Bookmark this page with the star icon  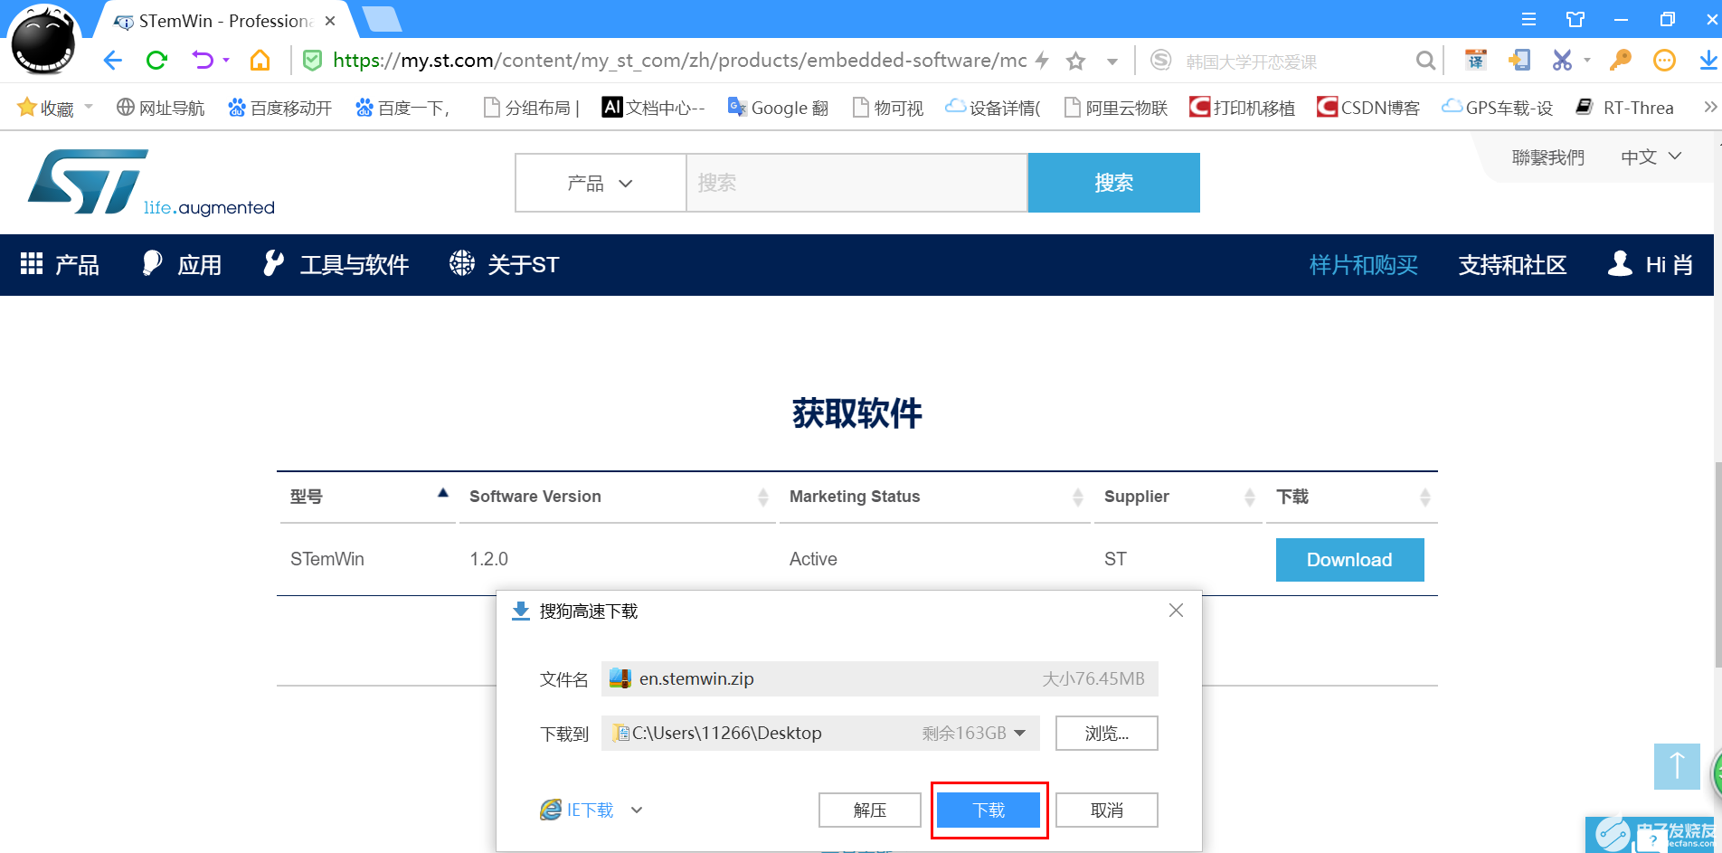[x=1075, y=61]
